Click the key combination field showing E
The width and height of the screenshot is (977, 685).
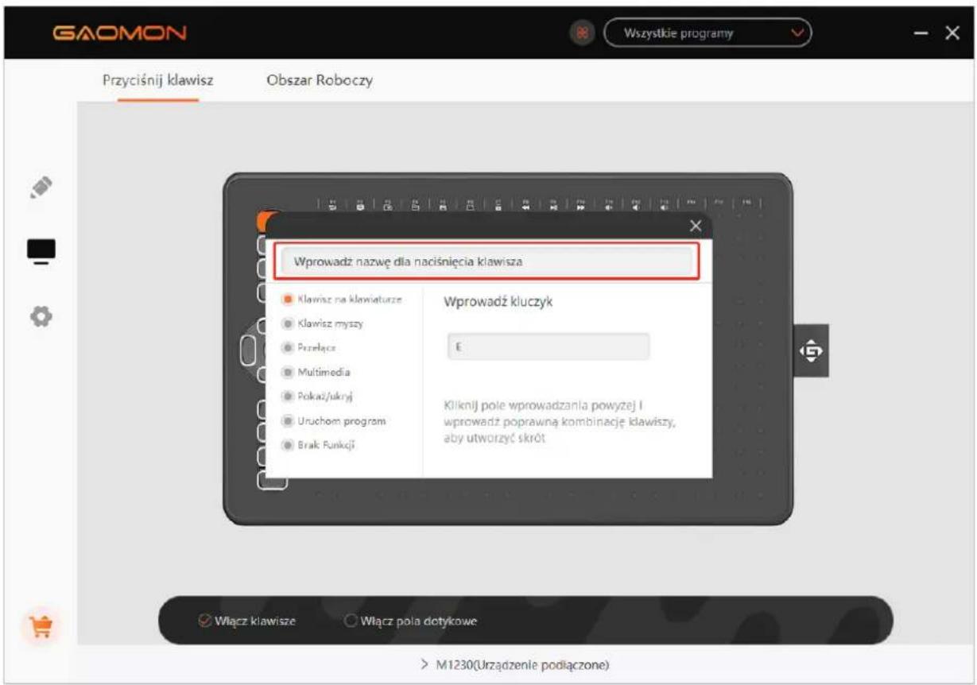[x=549, y=346]
